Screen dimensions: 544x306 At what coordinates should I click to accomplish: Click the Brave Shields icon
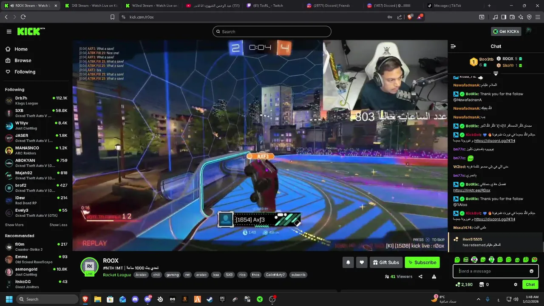point(409,17)
